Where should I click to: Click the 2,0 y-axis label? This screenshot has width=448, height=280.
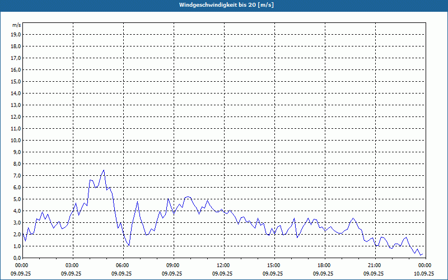[x=16, y=234]
